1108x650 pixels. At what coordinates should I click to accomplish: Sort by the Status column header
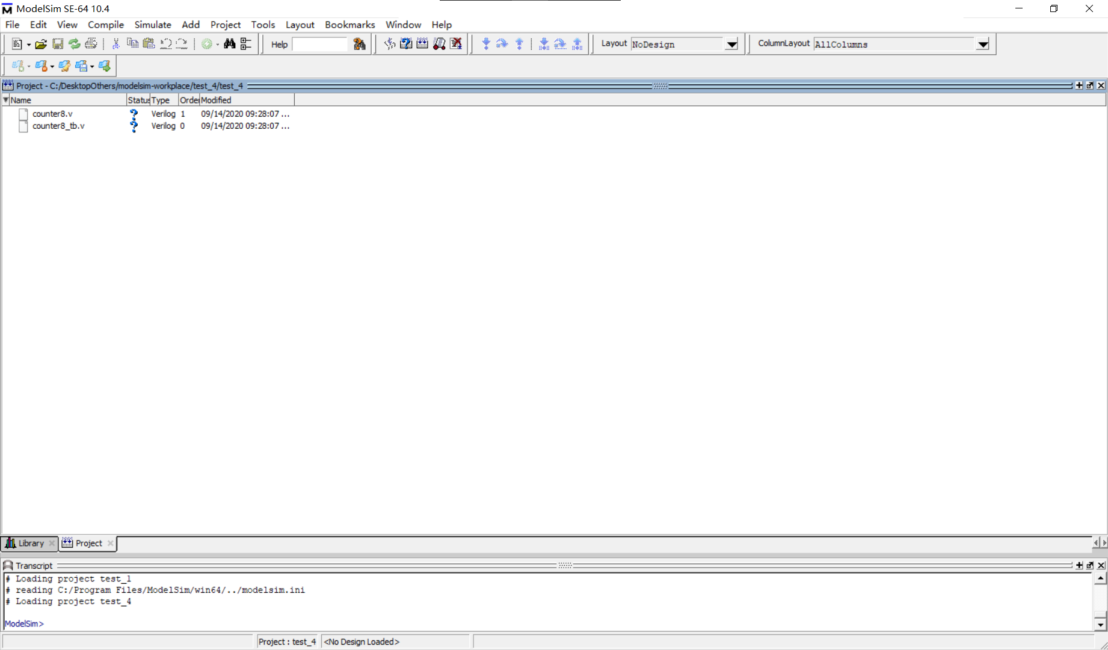138,100
